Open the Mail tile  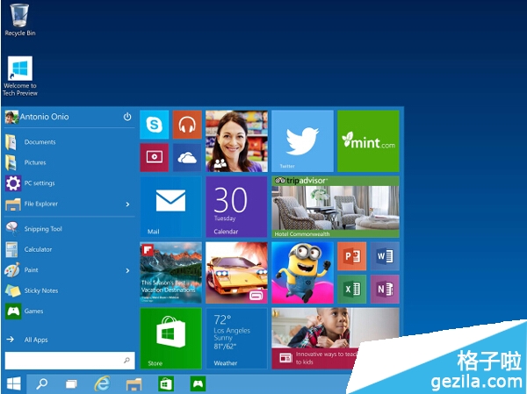[170, 207]
